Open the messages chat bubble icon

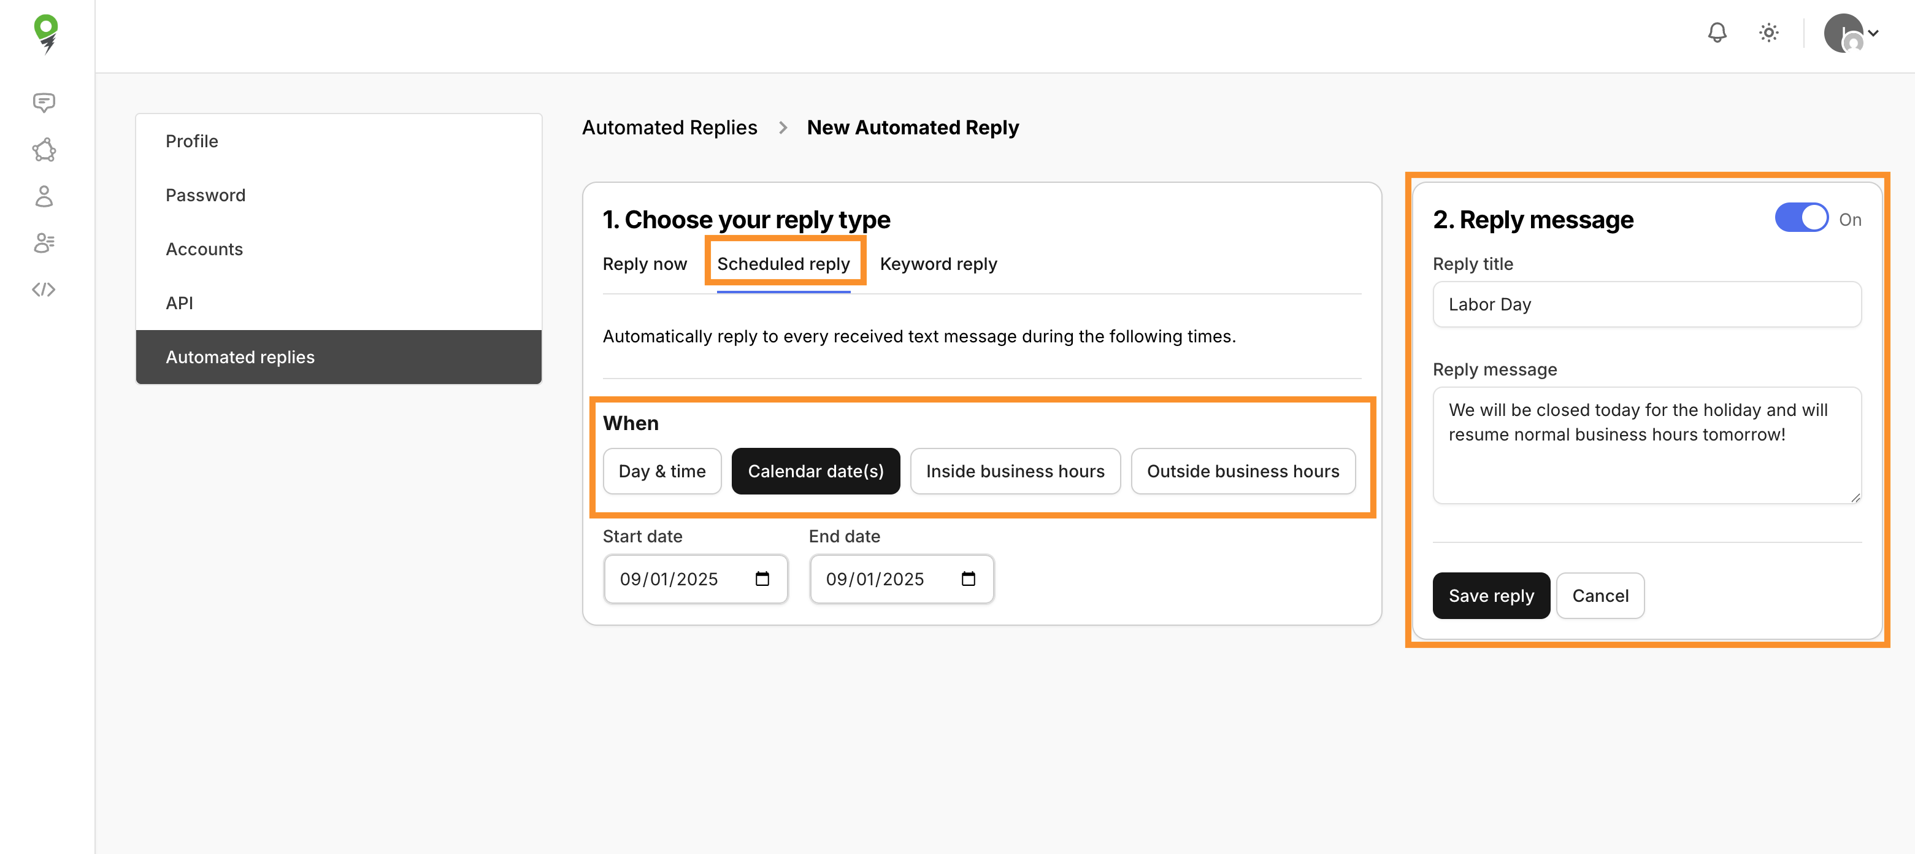tap(44, 102)
